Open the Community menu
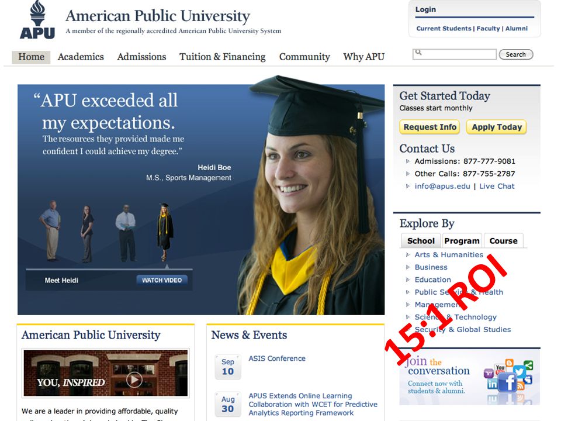Image resolution: width=561 pixels, height=421 pixels. click(304, 57)
